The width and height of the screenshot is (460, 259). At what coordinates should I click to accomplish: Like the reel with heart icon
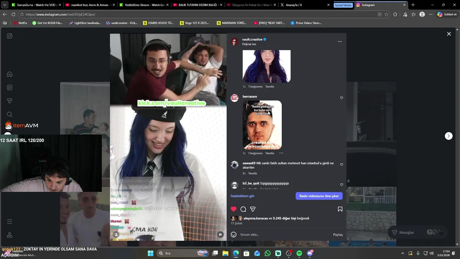point(234,209)
